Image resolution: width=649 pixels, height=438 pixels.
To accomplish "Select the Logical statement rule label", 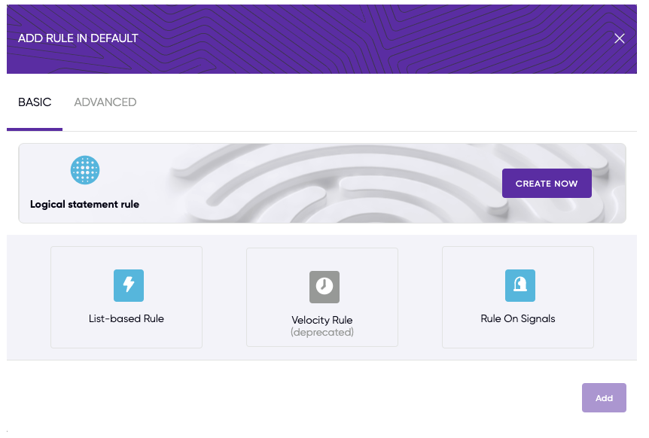I will [x=84, y=204].
